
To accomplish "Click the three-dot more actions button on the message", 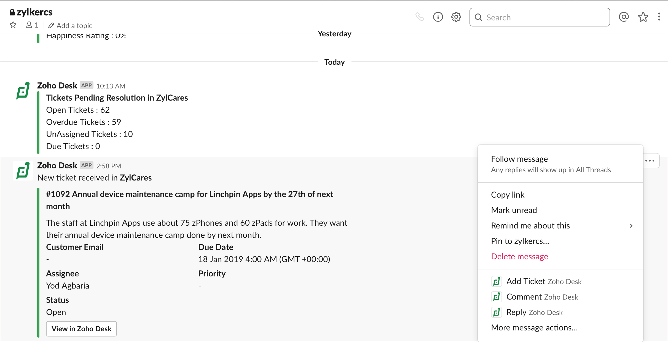I will coord(650,161).
